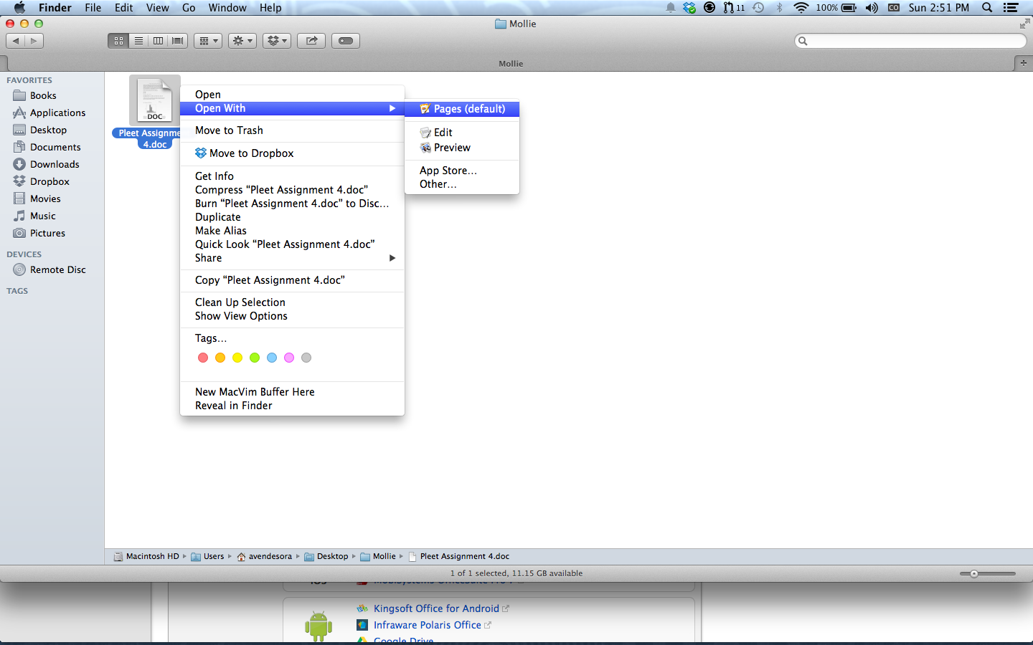Click the Downloads folder in sidebar
The width and height of the screenshot is (1033, 645).
pos(55,164)
